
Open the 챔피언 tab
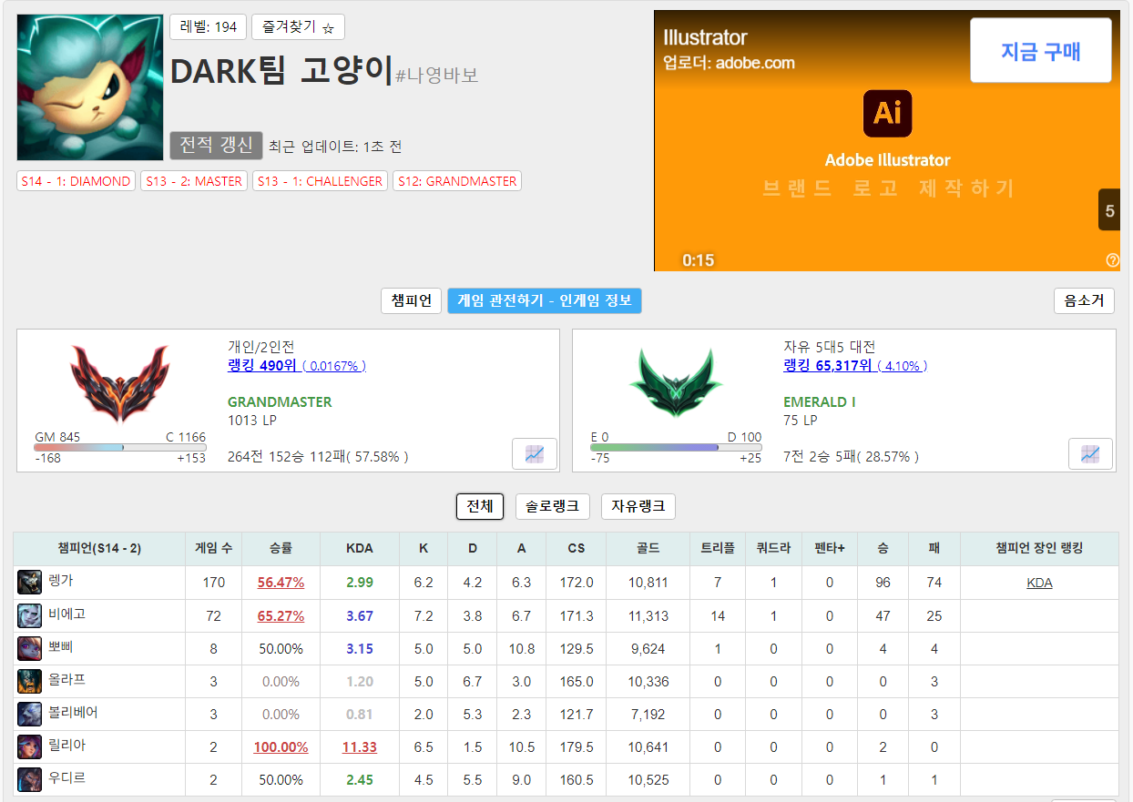412,300
